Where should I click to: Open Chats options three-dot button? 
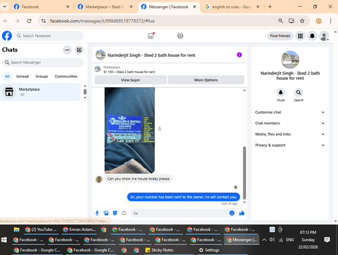(67, 50)
